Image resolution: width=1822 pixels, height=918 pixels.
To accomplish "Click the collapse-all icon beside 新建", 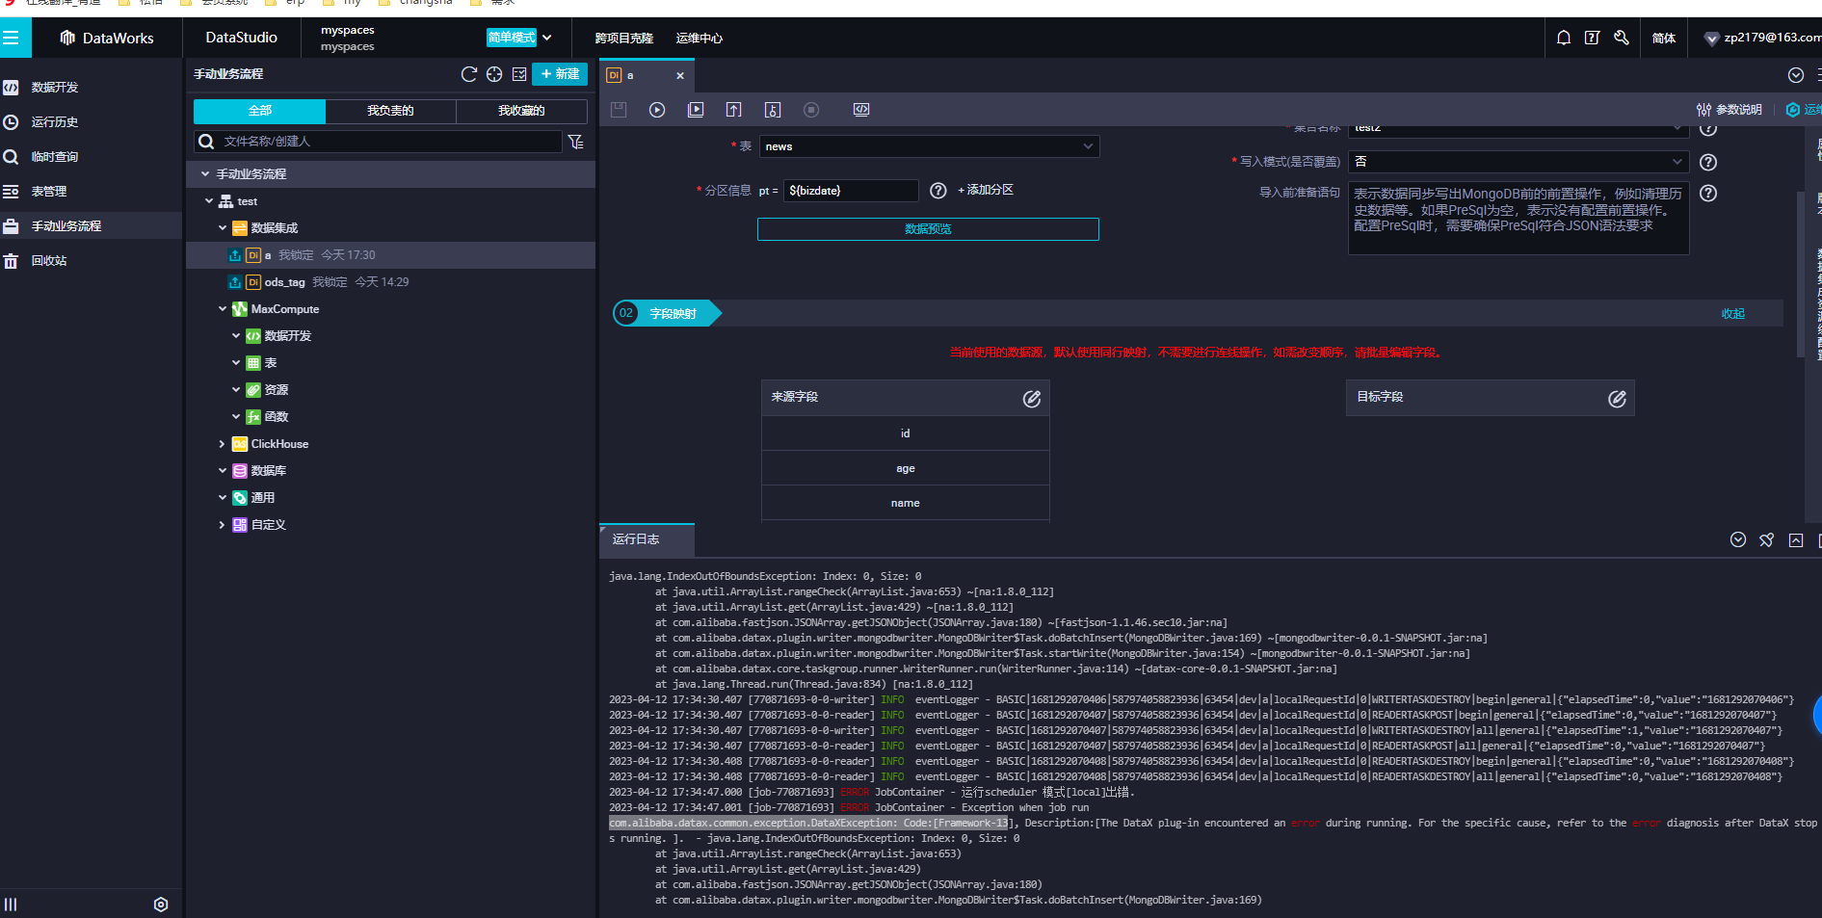I will pyautogui.click(x=519, y=74).
